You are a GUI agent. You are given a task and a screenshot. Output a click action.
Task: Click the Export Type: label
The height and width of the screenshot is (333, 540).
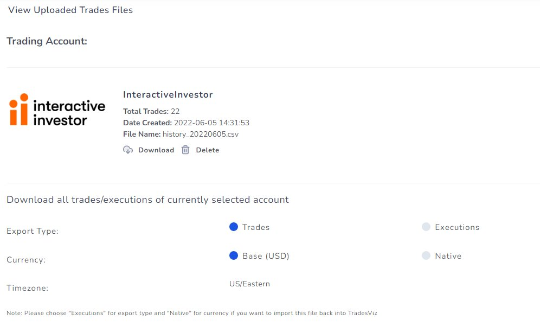(x=33, y=231)
